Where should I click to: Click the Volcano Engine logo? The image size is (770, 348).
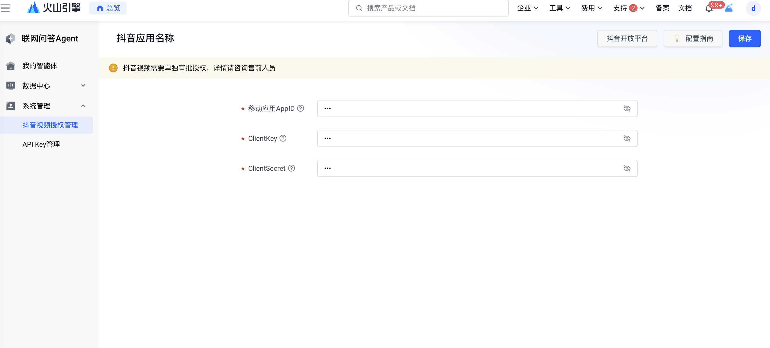pos(54,8)
